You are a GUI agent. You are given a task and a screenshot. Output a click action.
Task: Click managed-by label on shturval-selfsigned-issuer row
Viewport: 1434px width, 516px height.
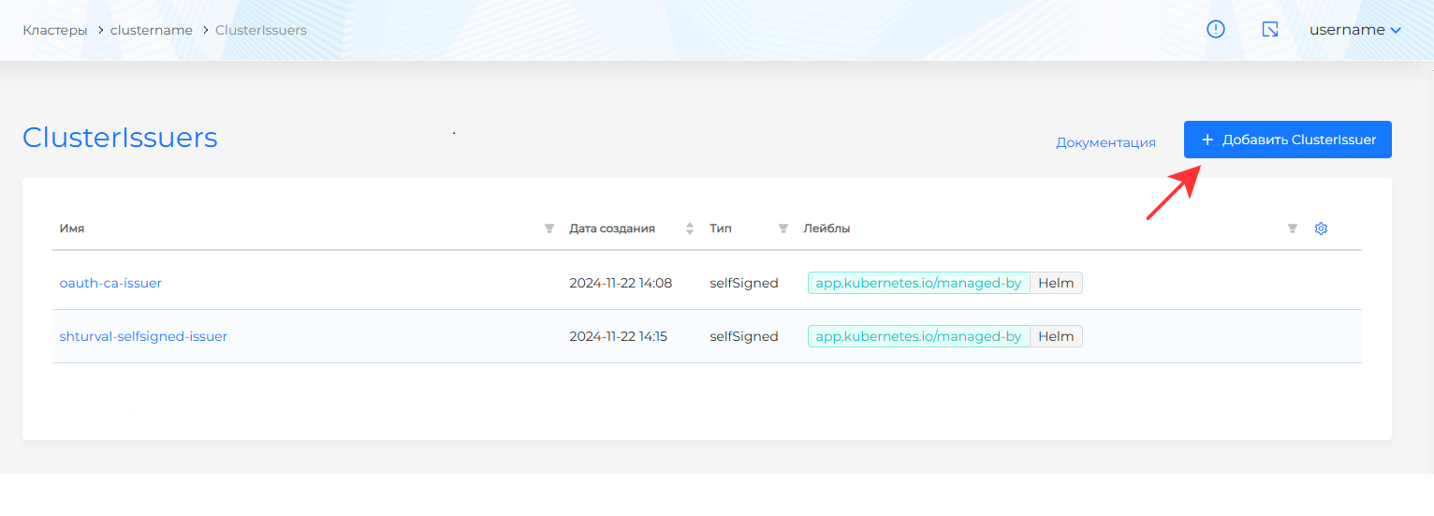[x=918, y=336]
